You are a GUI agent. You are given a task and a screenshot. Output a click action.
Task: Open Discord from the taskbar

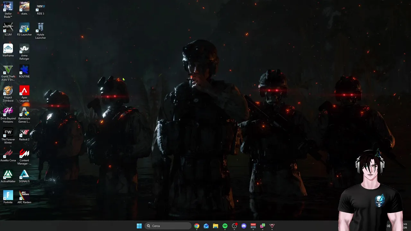244,226
